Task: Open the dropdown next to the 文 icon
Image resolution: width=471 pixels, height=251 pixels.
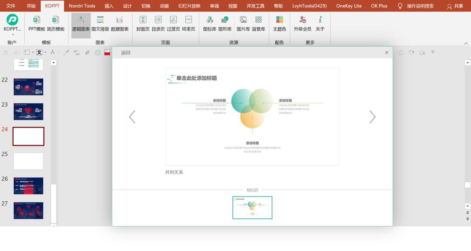Action: click(45, 53)
